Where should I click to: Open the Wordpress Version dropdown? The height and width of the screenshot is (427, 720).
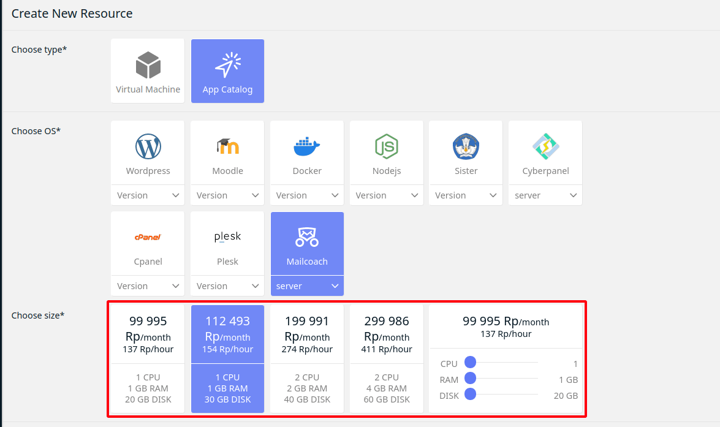pyautogui.click(x=147, y=195)
